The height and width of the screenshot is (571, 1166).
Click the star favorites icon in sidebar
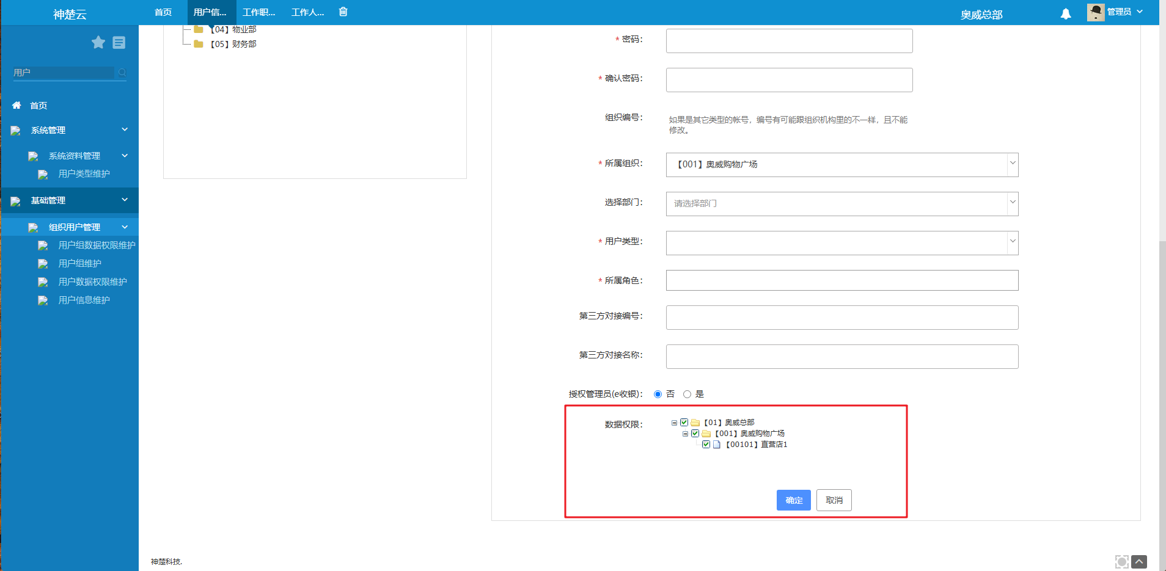98,42
